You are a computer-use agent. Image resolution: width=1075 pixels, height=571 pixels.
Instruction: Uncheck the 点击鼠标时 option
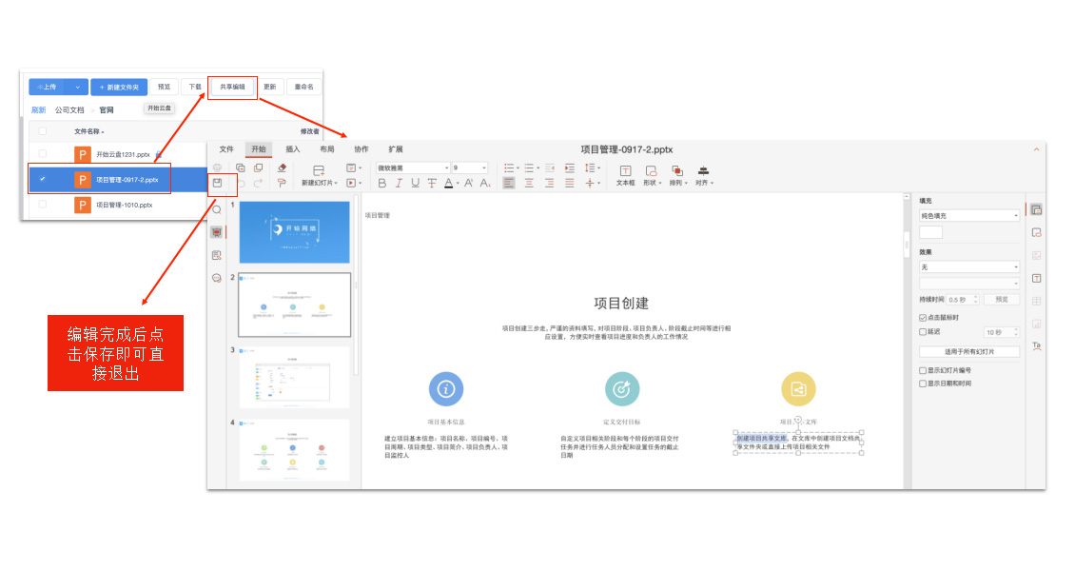pos(922,317)
